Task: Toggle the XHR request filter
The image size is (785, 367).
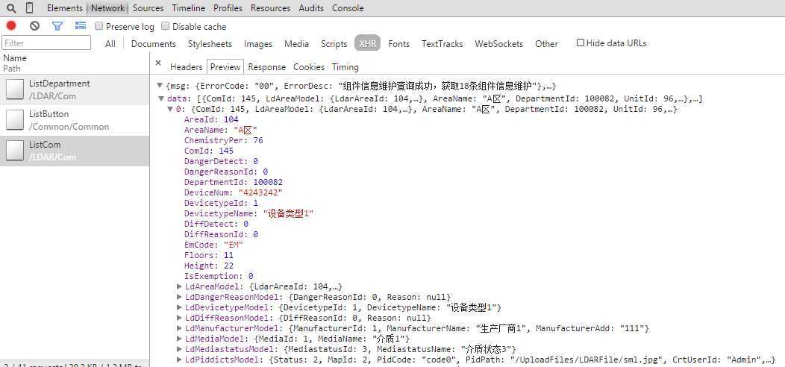Action: (x=368, y=43)
